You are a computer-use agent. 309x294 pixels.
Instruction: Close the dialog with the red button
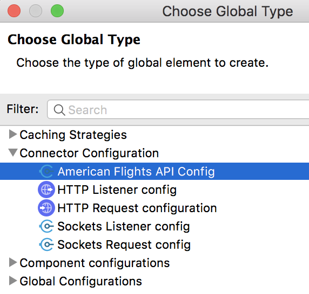coord(14,11)
